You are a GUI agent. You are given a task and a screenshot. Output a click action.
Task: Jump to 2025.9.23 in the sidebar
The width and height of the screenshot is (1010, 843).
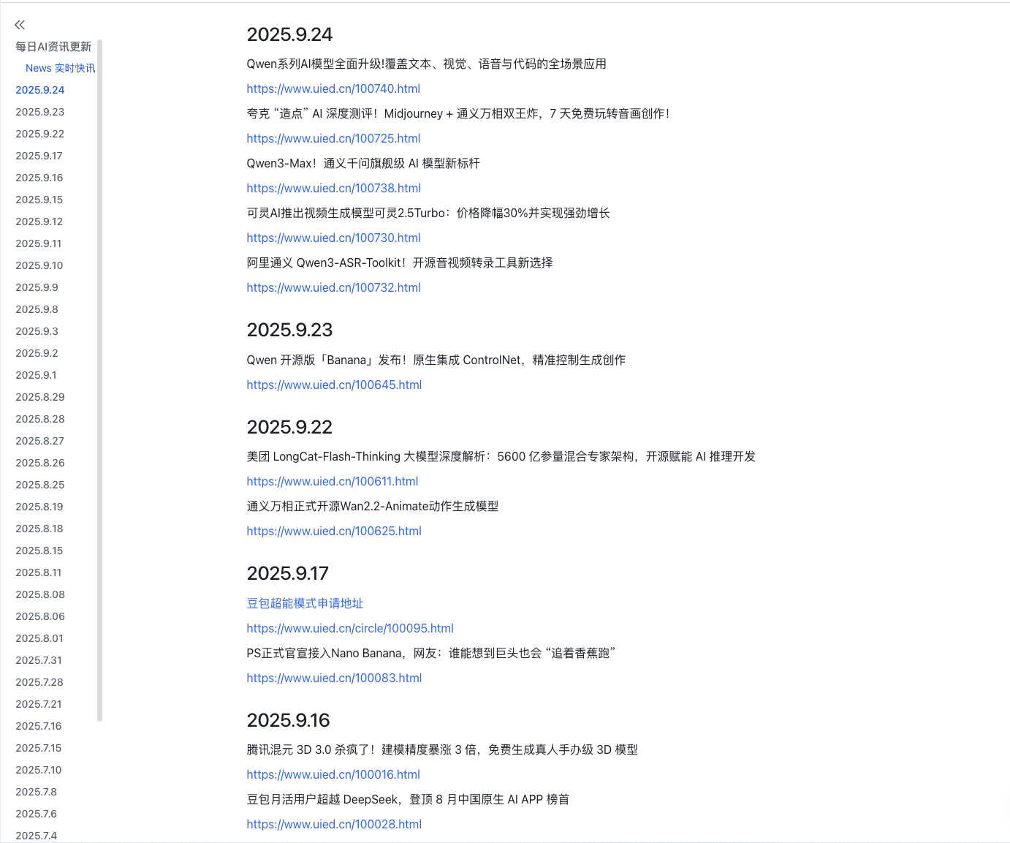point(40,112)
